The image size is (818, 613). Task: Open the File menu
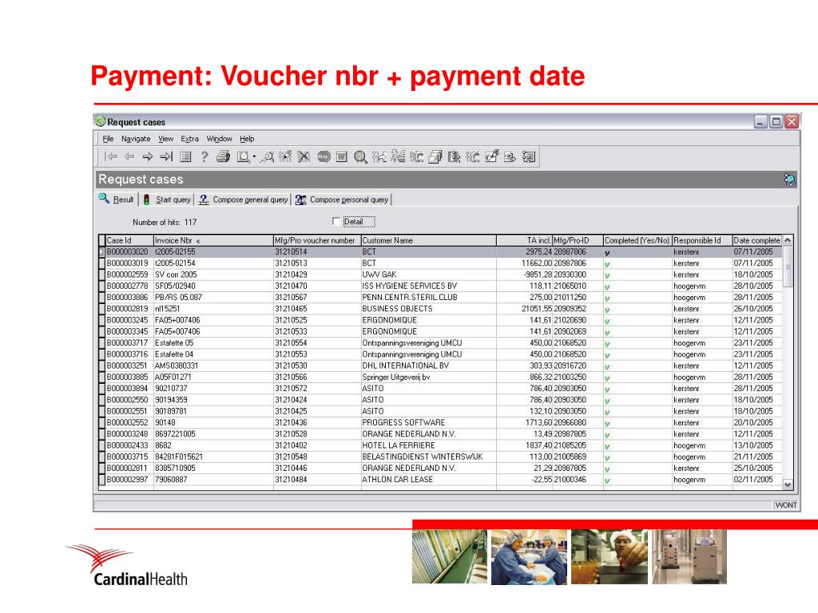coord(108,139)
